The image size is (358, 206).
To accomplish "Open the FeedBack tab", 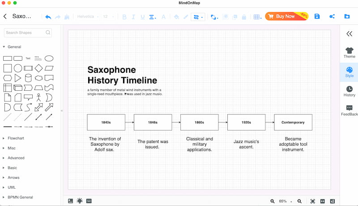I will tap(349, 110).
